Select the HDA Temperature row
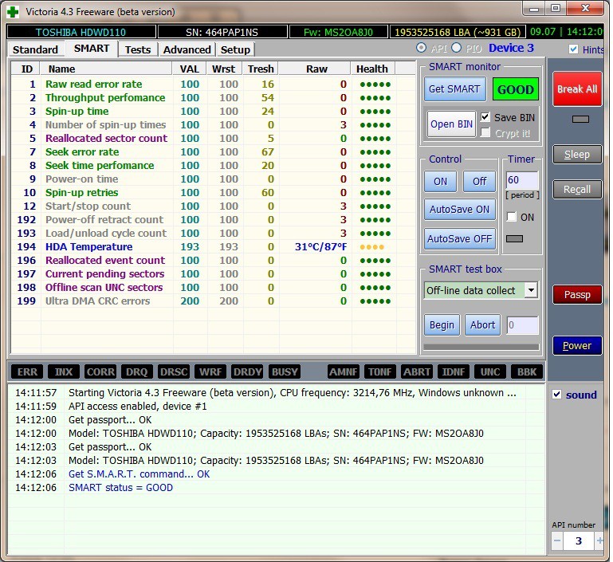Screen dimensions: 613x562 pyautogui.click(x=213, y=247)
